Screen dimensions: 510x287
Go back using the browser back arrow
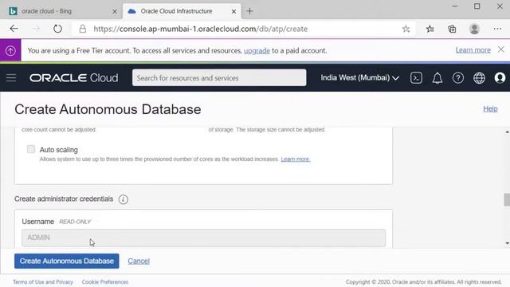[14, 29]
